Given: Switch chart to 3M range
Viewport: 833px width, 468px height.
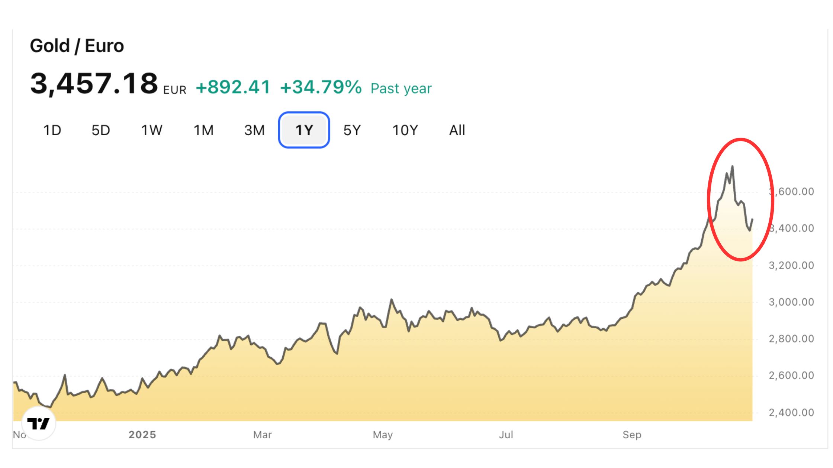Looking at the screenshot, I should 254,130.
